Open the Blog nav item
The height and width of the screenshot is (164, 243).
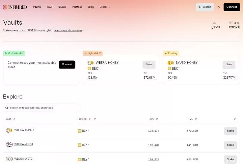pyautogui.click(x=91, y=7)
